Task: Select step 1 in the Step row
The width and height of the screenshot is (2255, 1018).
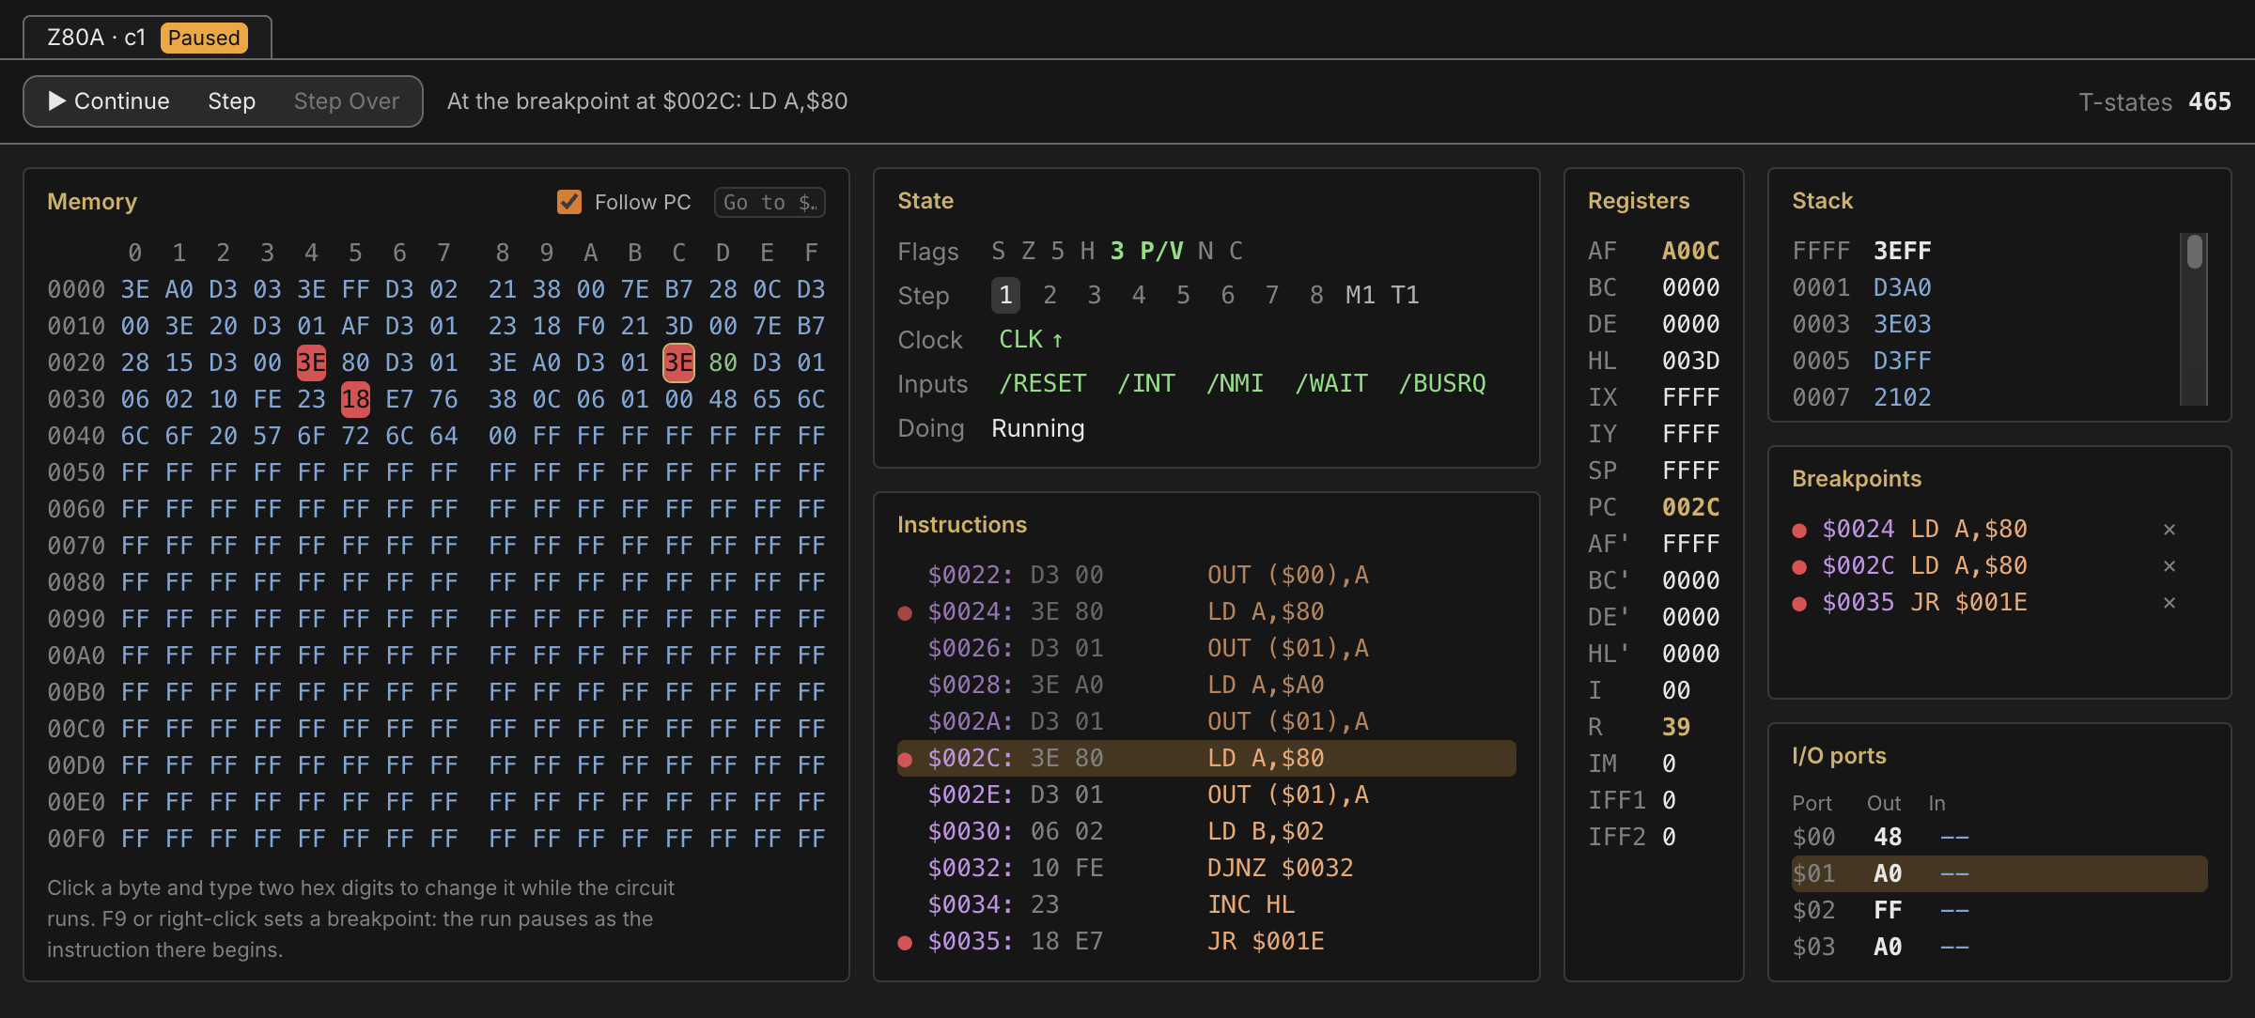Action: (1005, 295)
